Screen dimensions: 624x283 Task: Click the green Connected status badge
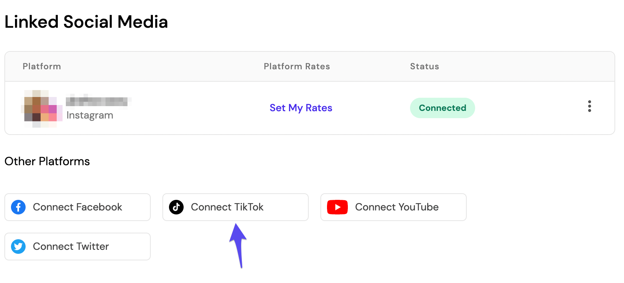(x=442, y=108)
